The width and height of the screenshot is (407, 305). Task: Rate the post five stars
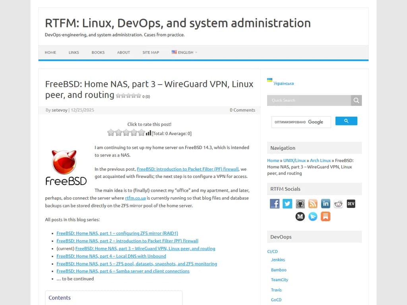point(141,133)
